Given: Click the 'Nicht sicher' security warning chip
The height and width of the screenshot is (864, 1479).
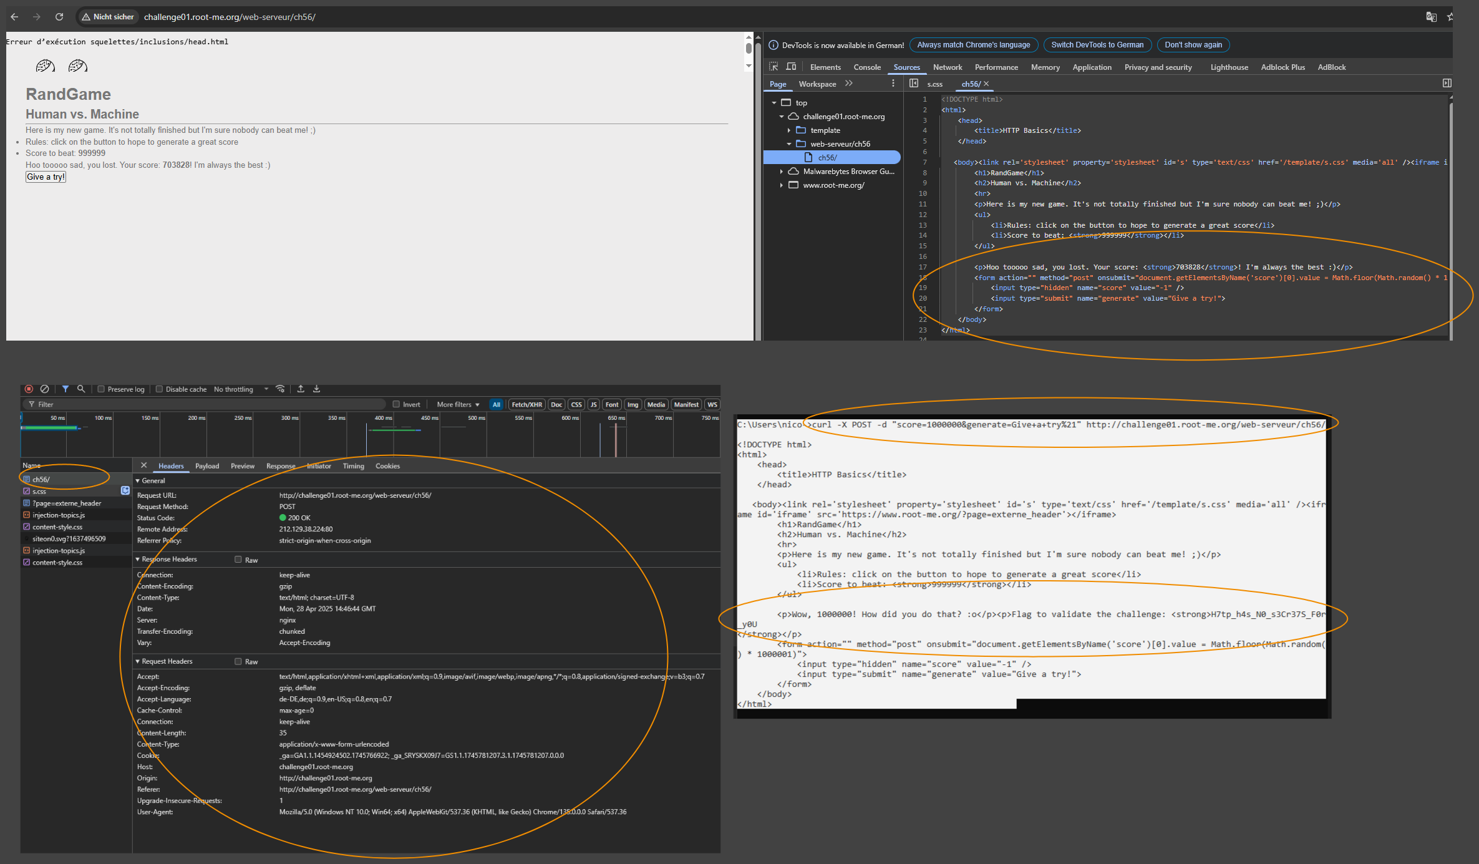Looking at the screenshot, I should click(x=108, y=17).
